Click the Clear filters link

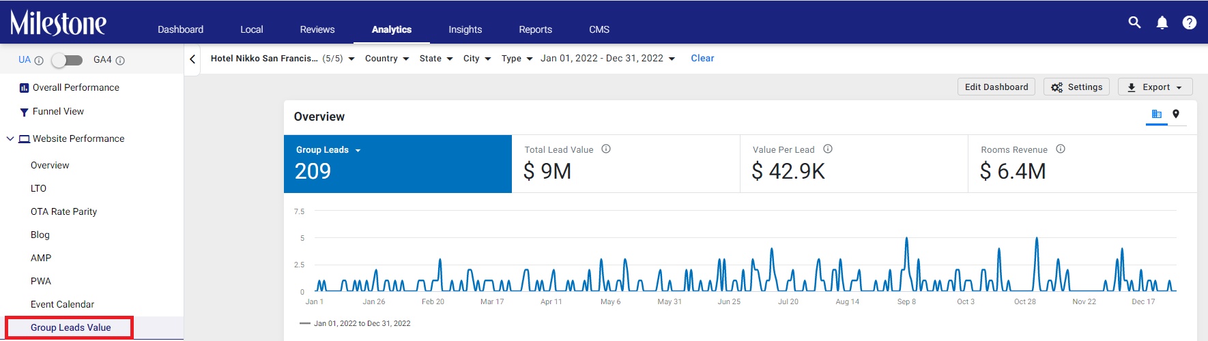point(702,59)
